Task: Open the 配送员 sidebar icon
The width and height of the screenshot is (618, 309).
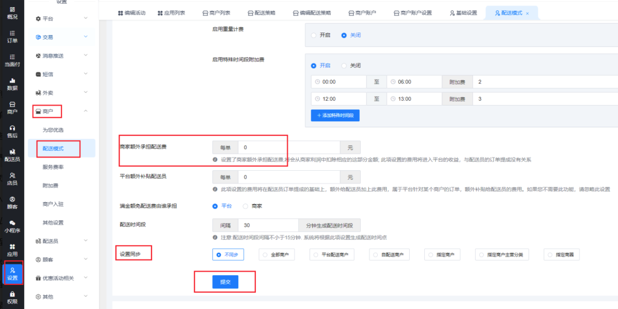Action: tap(12, 154)
